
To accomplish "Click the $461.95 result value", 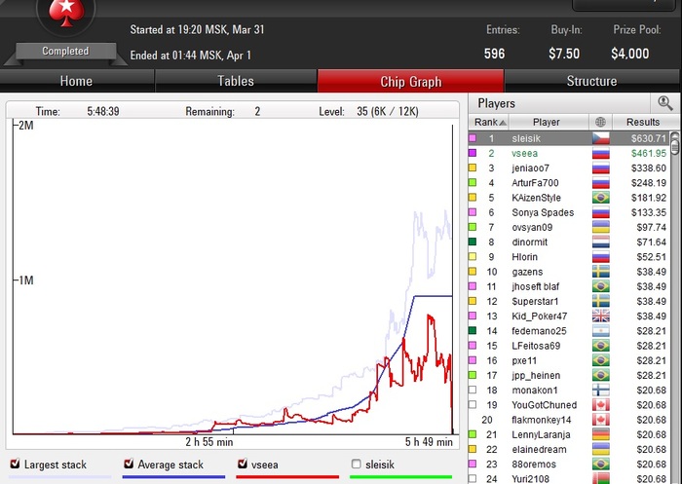I will click(x=649, y=153).
